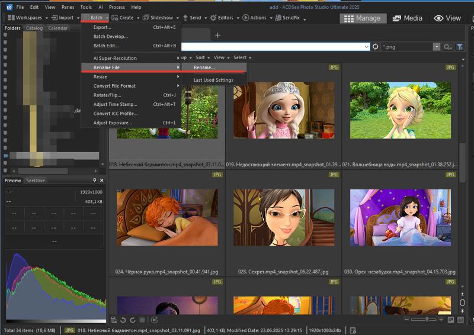
Task: Open the file list View dropdown
Action: 221,57
